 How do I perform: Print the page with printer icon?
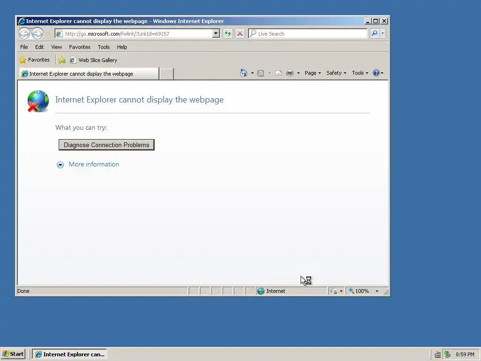(x=289, y=73)
